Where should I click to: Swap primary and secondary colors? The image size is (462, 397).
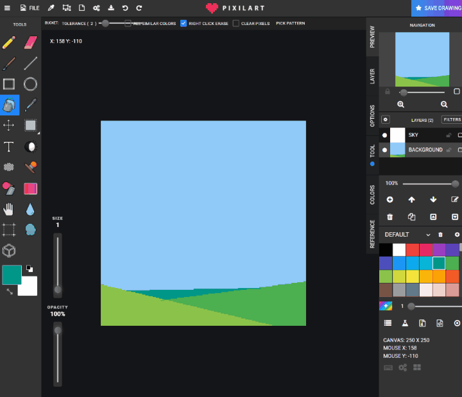(x=10, y=292)
